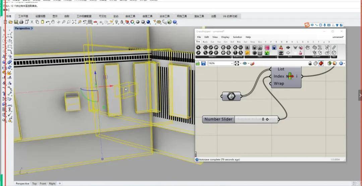Click the sketch pencil icon in Grasshopper
The width and height of the screenshot is (362, 186).
[x=252, y=63]
